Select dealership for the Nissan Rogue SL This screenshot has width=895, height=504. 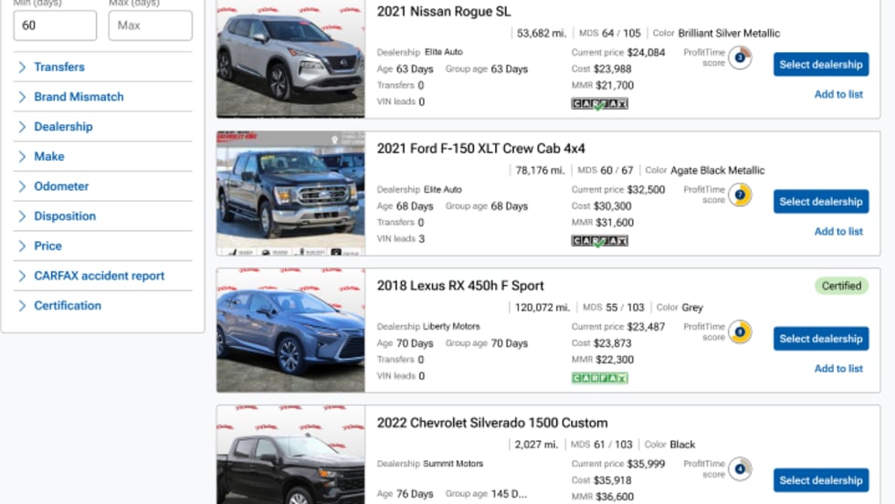click(820, 65)
